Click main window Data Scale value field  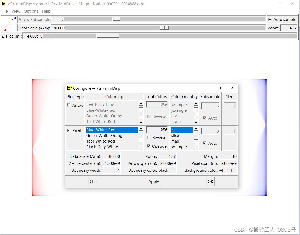coord(58,28)
